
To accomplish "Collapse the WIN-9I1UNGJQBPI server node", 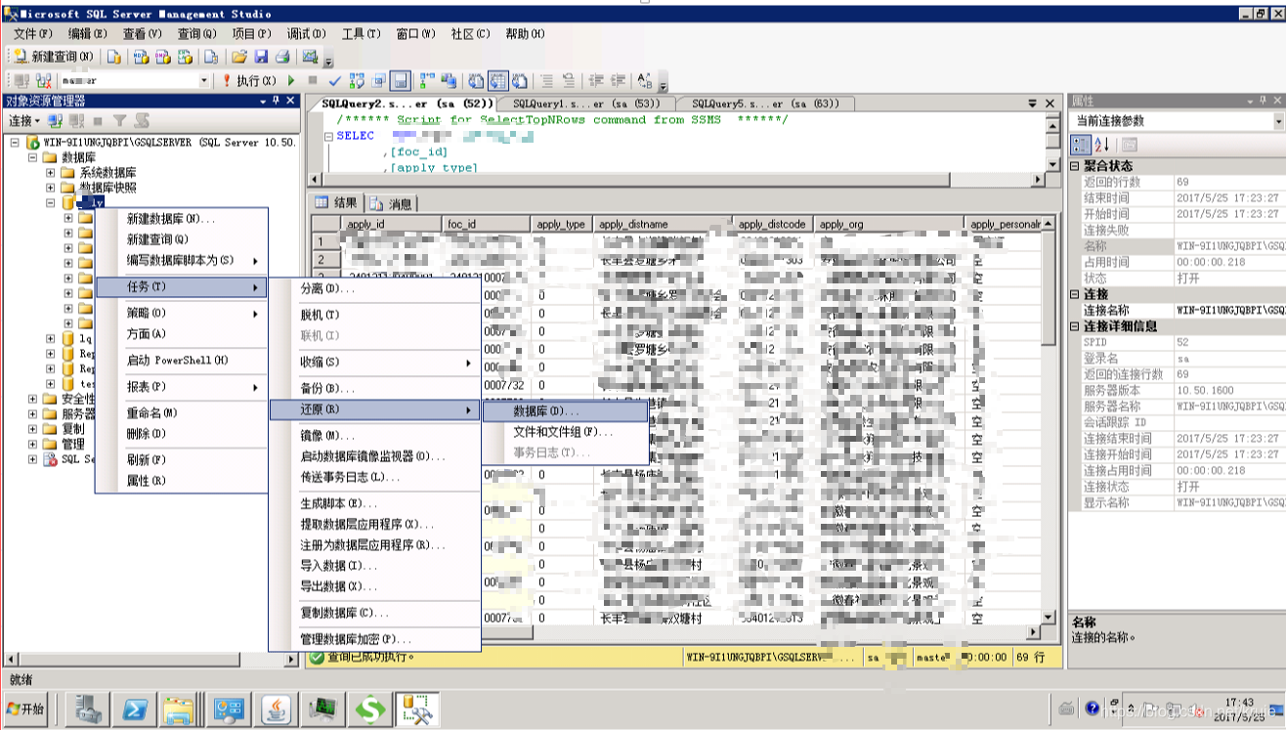I will pos(16,143).
